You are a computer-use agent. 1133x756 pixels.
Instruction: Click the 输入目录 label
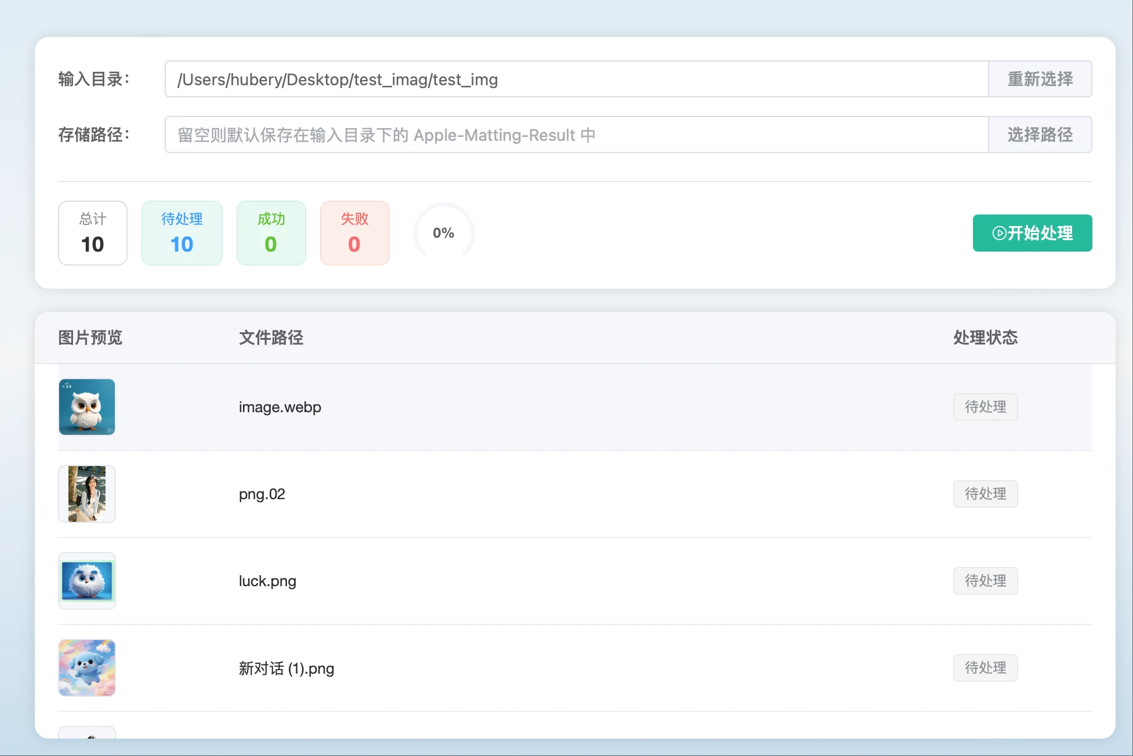click(94, 79)
